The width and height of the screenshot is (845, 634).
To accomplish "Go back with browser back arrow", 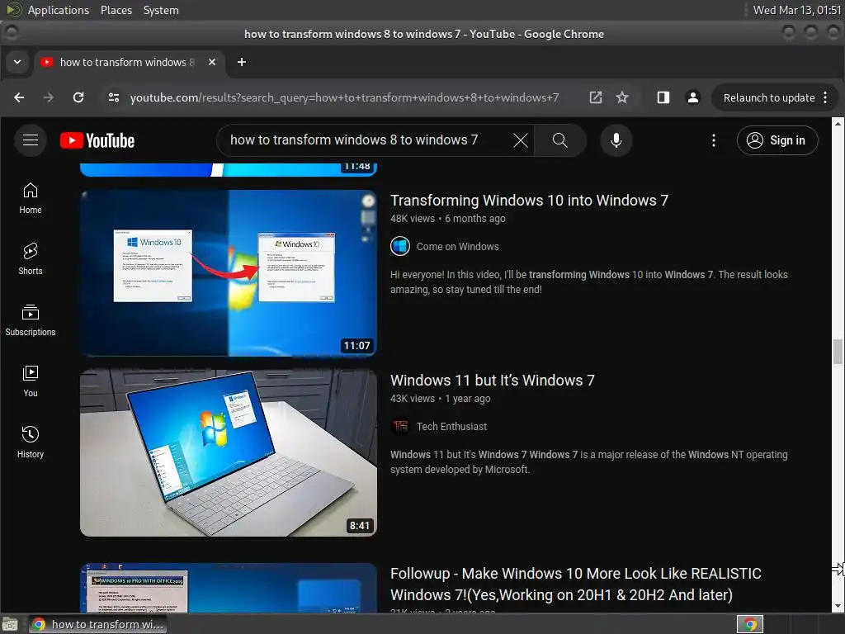I will coord(19,97).
